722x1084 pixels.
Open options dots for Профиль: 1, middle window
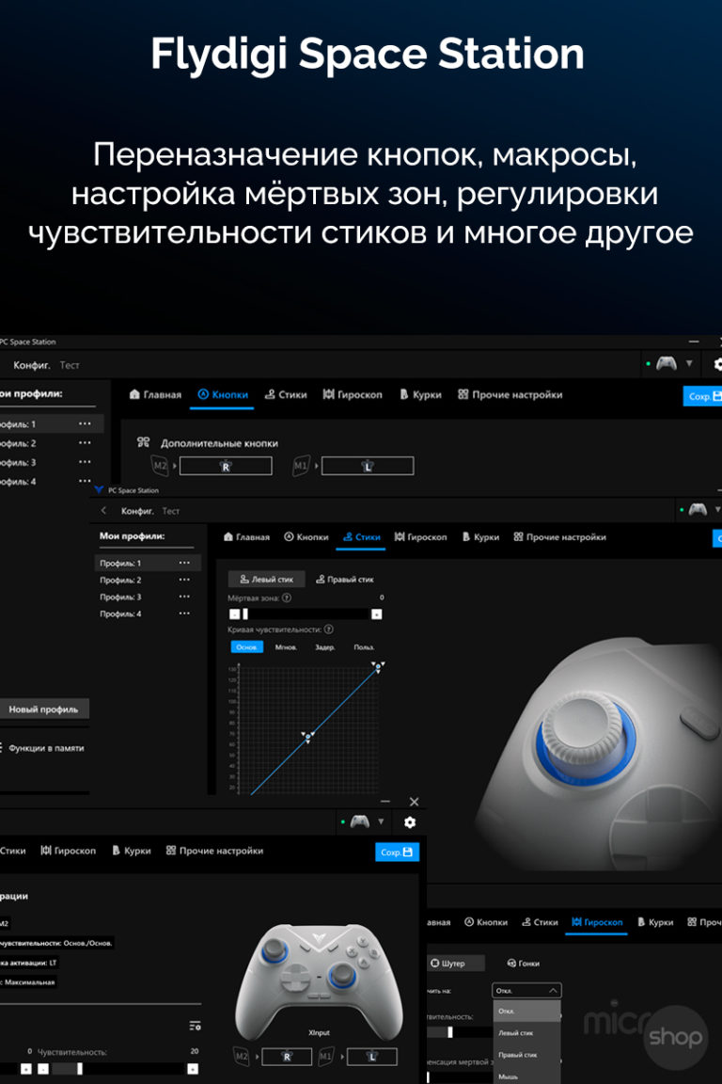click(x=183, y=563)
